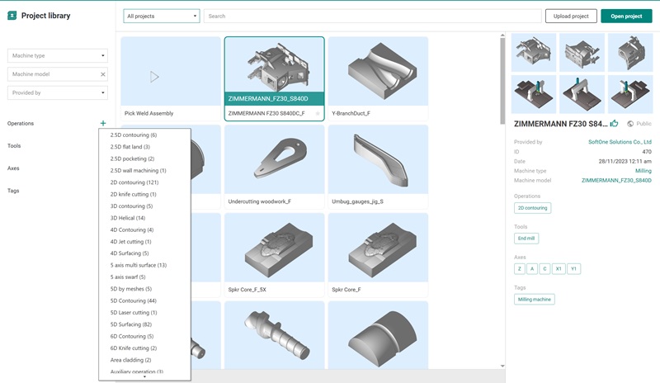Open the Spkr Core_F project card

tap(378, 255)
